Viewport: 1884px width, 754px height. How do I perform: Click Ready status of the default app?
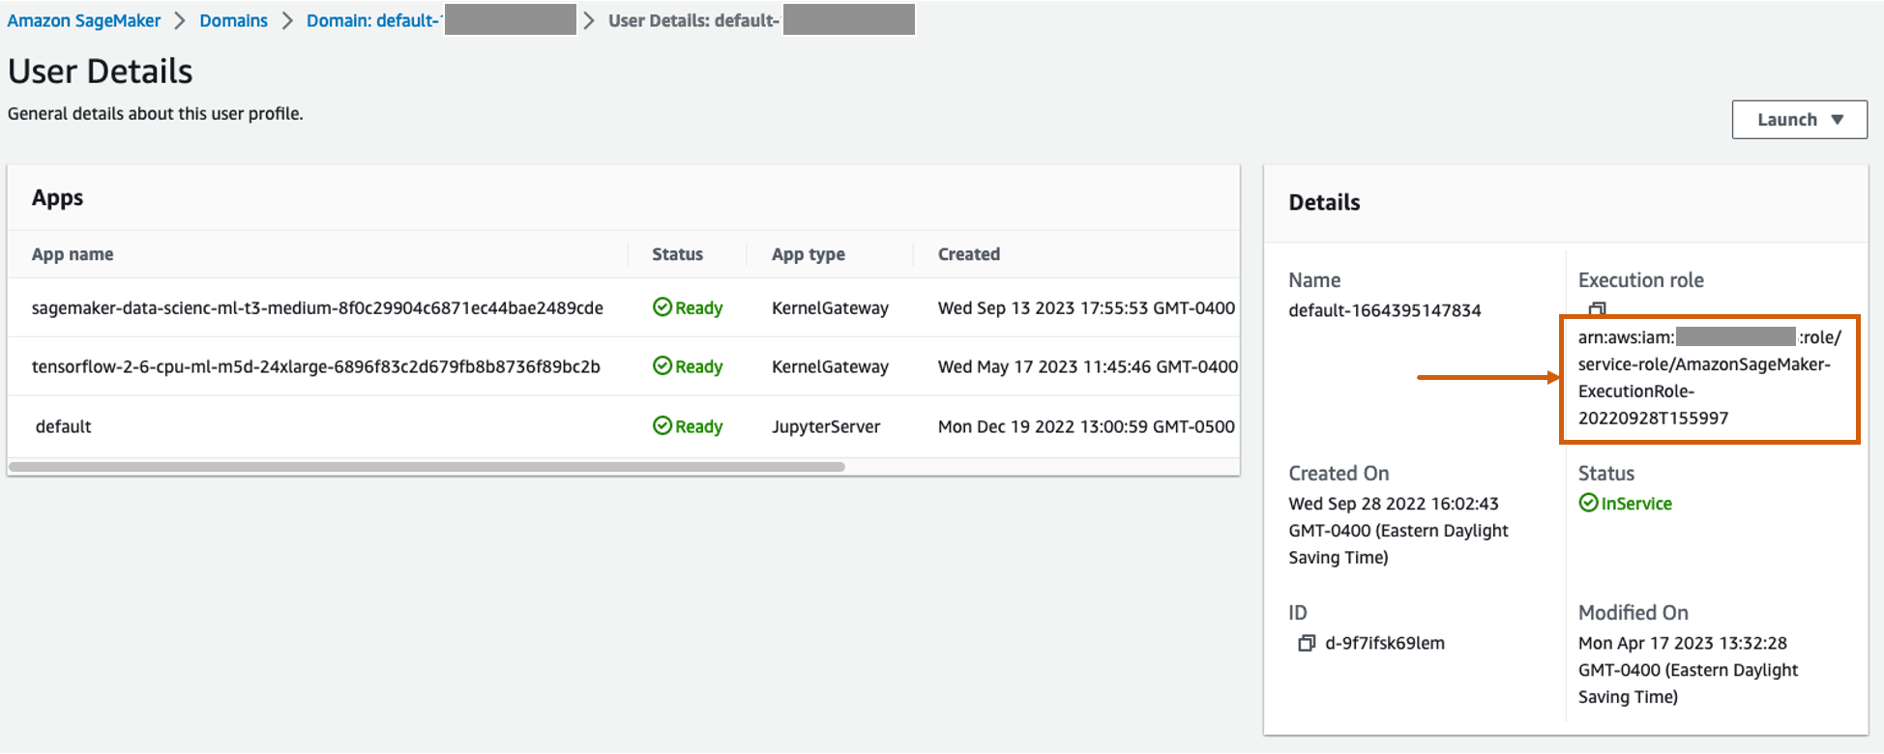pyautogui.click(x=688, y=426)
